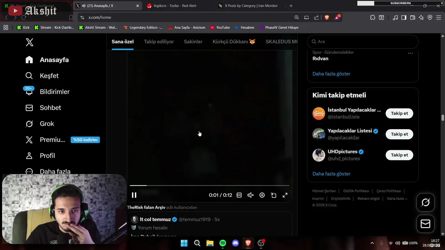Open the browser hamburger menu
This screenshot has width=445, height=250.
coord(438,17)
